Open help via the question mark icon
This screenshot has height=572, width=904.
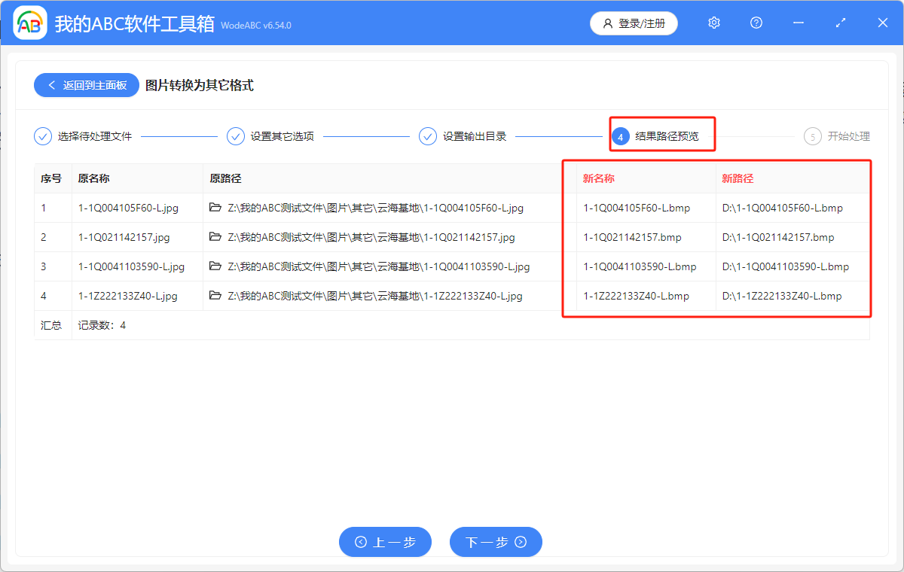point(756,23)
